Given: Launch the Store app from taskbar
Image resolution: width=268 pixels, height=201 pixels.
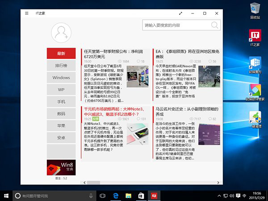Looking at the screenshot, I should 141,196.
